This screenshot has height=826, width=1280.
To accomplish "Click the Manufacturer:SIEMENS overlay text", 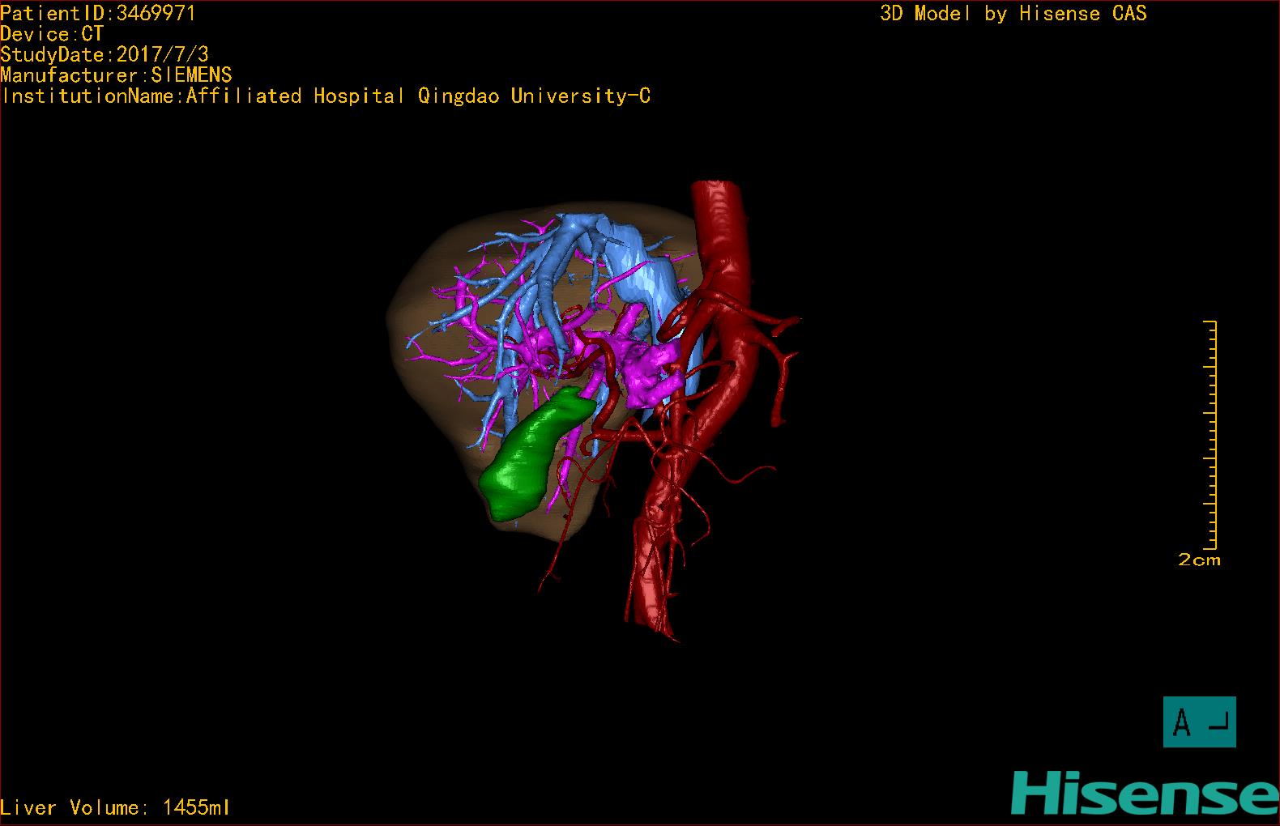I will [116, 75].
